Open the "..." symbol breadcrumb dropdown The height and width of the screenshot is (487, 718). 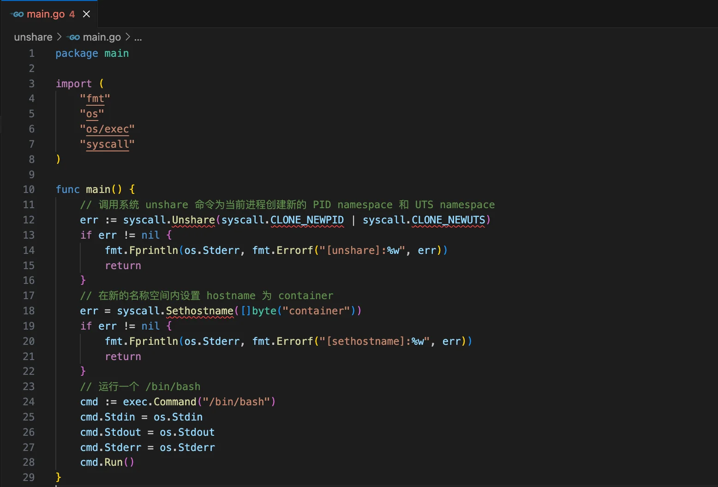[x=138, y=37]
